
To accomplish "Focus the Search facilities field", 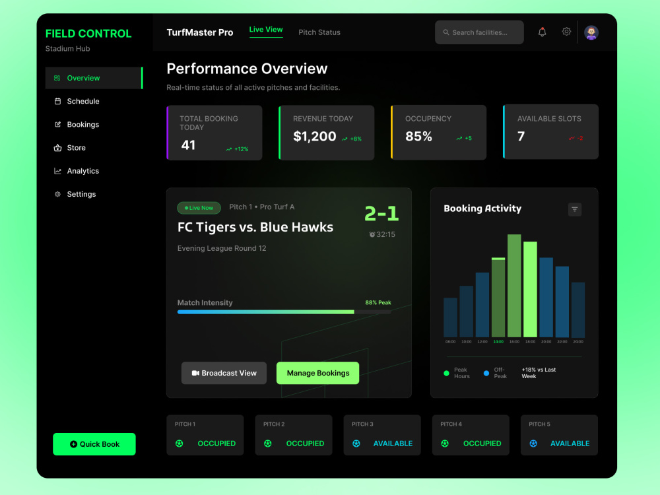I will tap(479, 32).
